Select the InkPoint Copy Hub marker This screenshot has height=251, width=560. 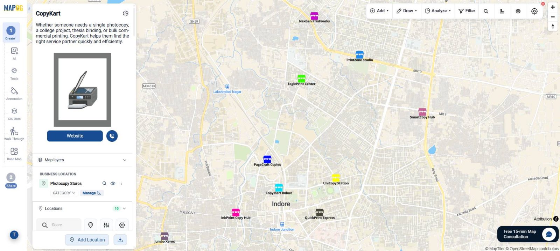[236, 213]
